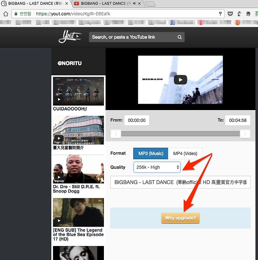Click the browser address bar URL
This screenshot has height=260, width=258.
click(x=73, y=14)
